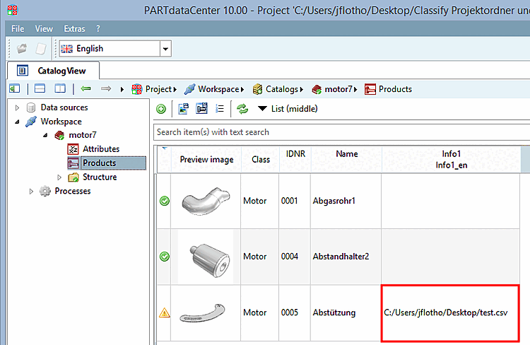Click the Products breadcrumb
530x345 pixels.
pos(389,89)
